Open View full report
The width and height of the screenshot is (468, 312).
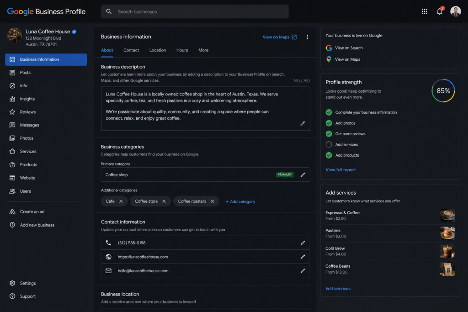click(x=340, y=170)
